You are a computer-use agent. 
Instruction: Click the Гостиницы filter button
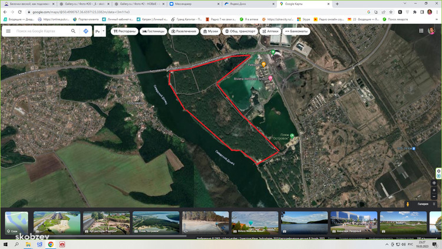[x=154, y=31]
